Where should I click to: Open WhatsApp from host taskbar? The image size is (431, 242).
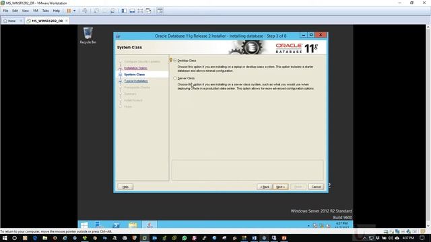(185, 238)
